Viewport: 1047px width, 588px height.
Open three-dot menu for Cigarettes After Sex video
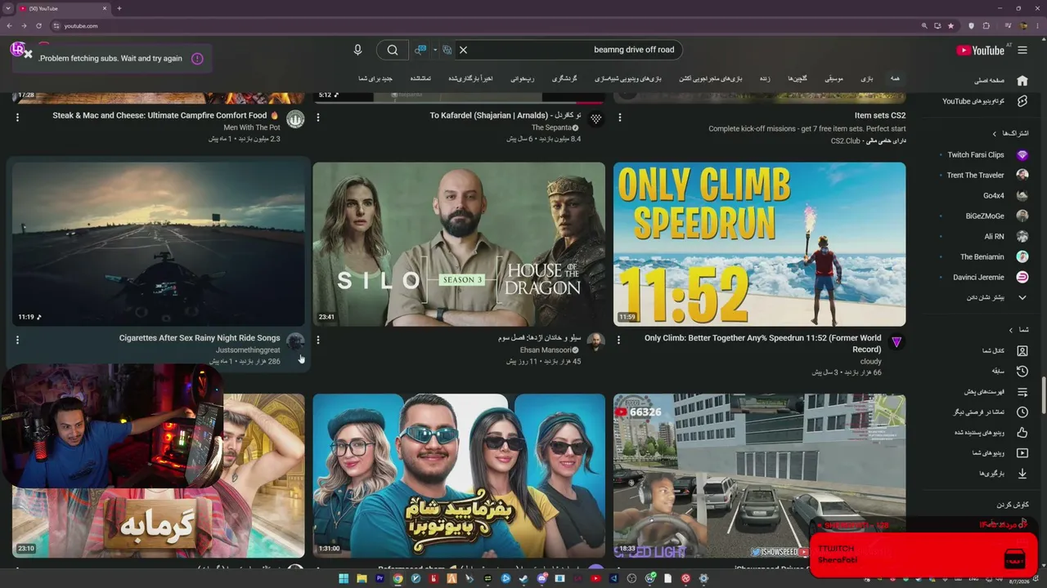[x=17, y=340]
